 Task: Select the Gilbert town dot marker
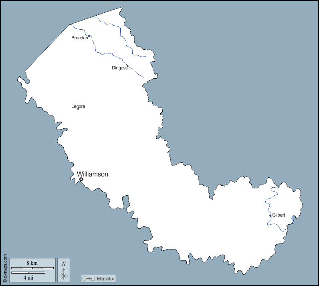(x=271, y=216)
